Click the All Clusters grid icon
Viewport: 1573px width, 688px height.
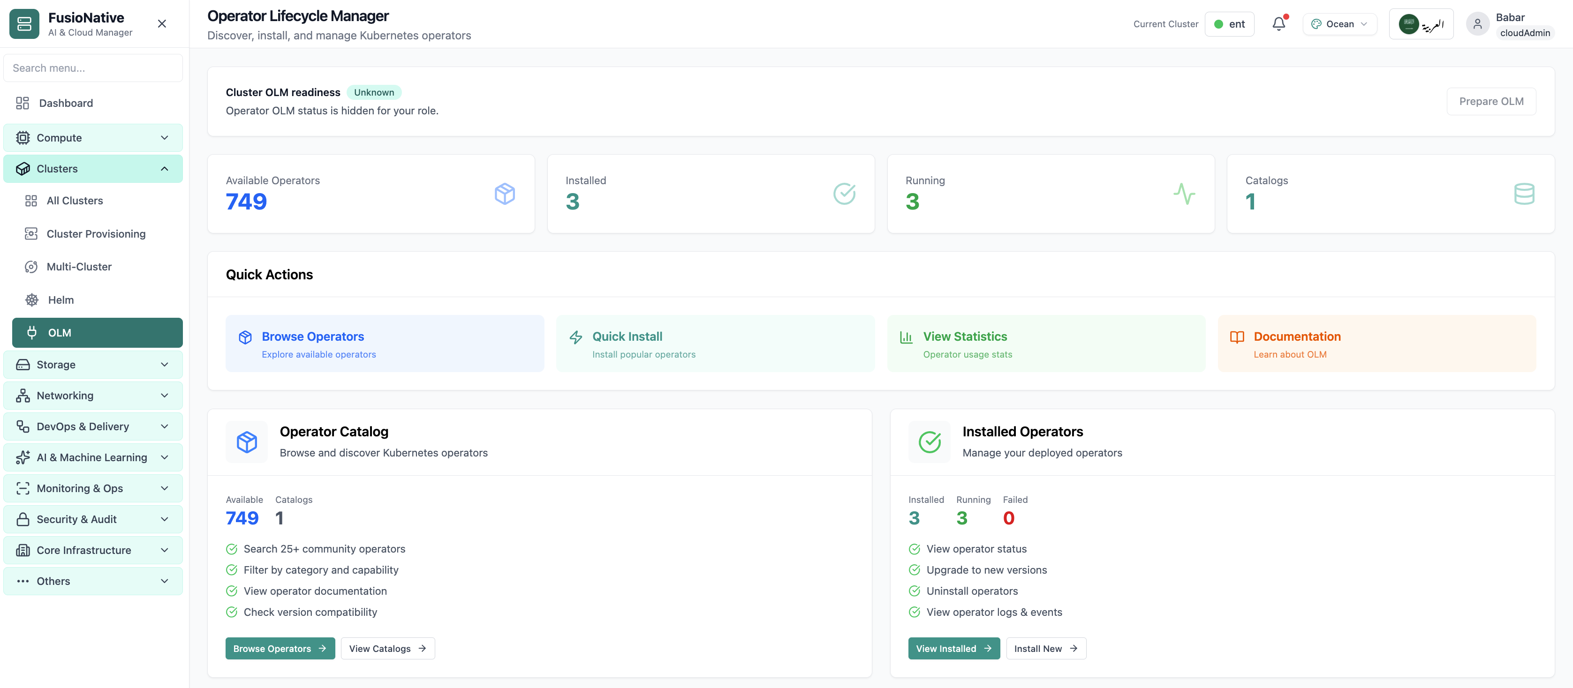pyautogui.click(x=31, y=201)
